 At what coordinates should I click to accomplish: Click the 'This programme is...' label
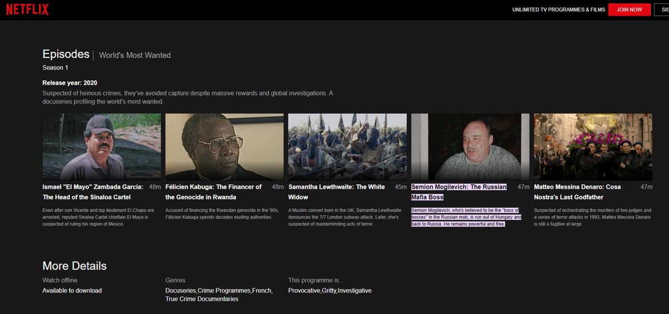[x=316, y=281]
